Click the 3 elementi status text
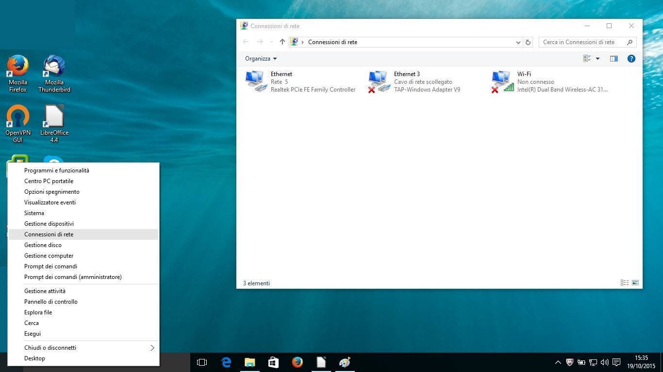The image size is (663, 372). pos(256,283)
